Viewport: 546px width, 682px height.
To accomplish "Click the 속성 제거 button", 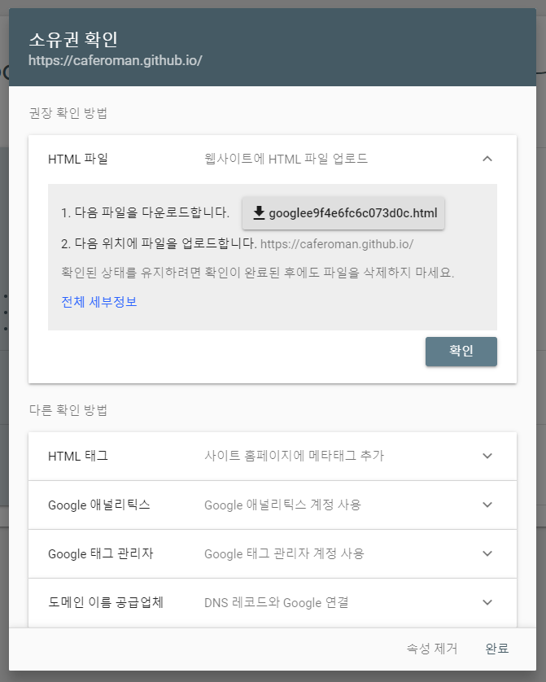I will pyautogui.click(x=432, y=649).
